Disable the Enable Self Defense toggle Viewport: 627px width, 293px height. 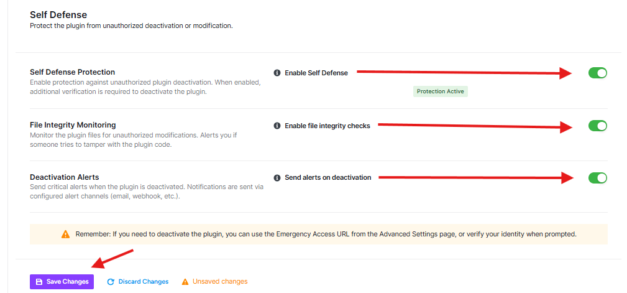point(597,73)
